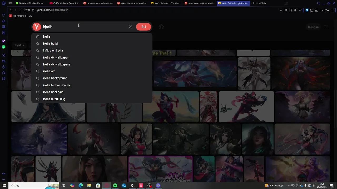Open the player icon in address bar
The image size is (337, 189).
point(295,10)
